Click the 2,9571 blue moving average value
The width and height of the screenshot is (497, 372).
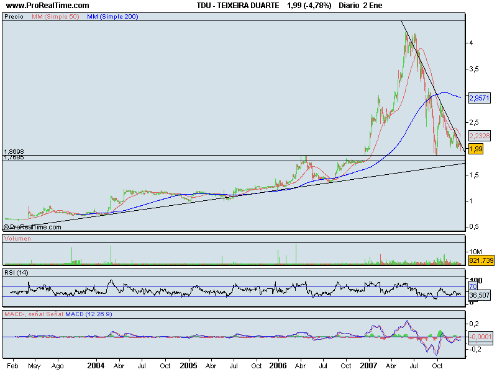click(479, 98)
